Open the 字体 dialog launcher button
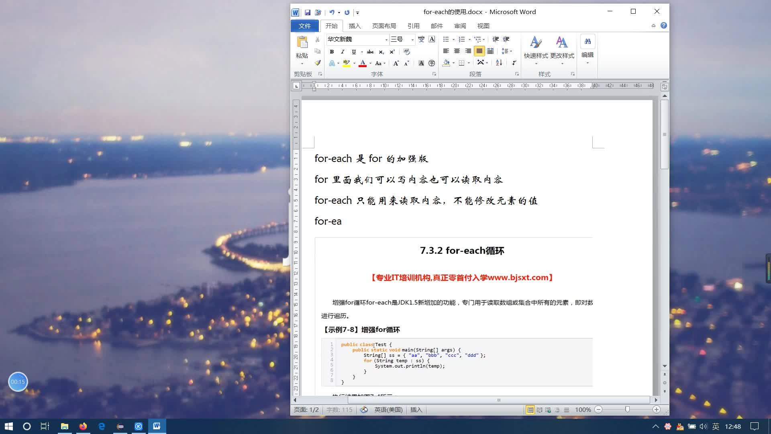Screen dimensions: 771x434 pos(434,74)
